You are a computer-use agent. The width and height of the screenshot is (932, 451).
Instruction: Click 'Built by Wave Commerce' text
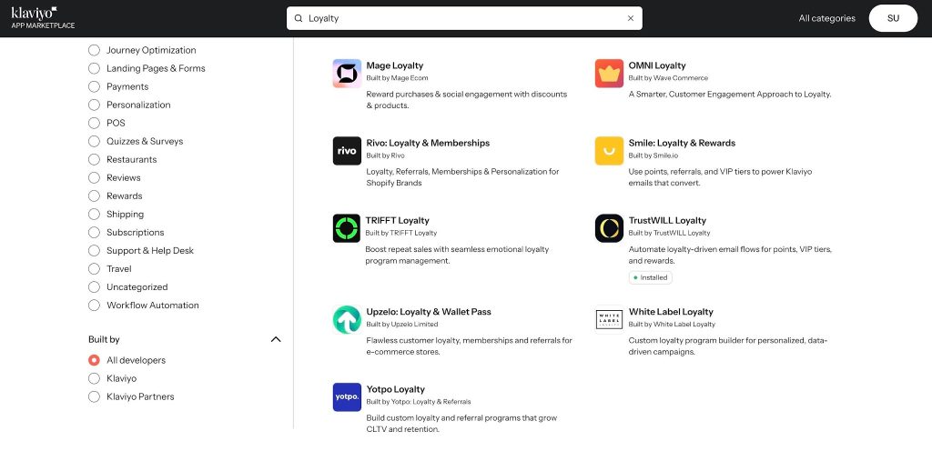(x=668, y=78)
